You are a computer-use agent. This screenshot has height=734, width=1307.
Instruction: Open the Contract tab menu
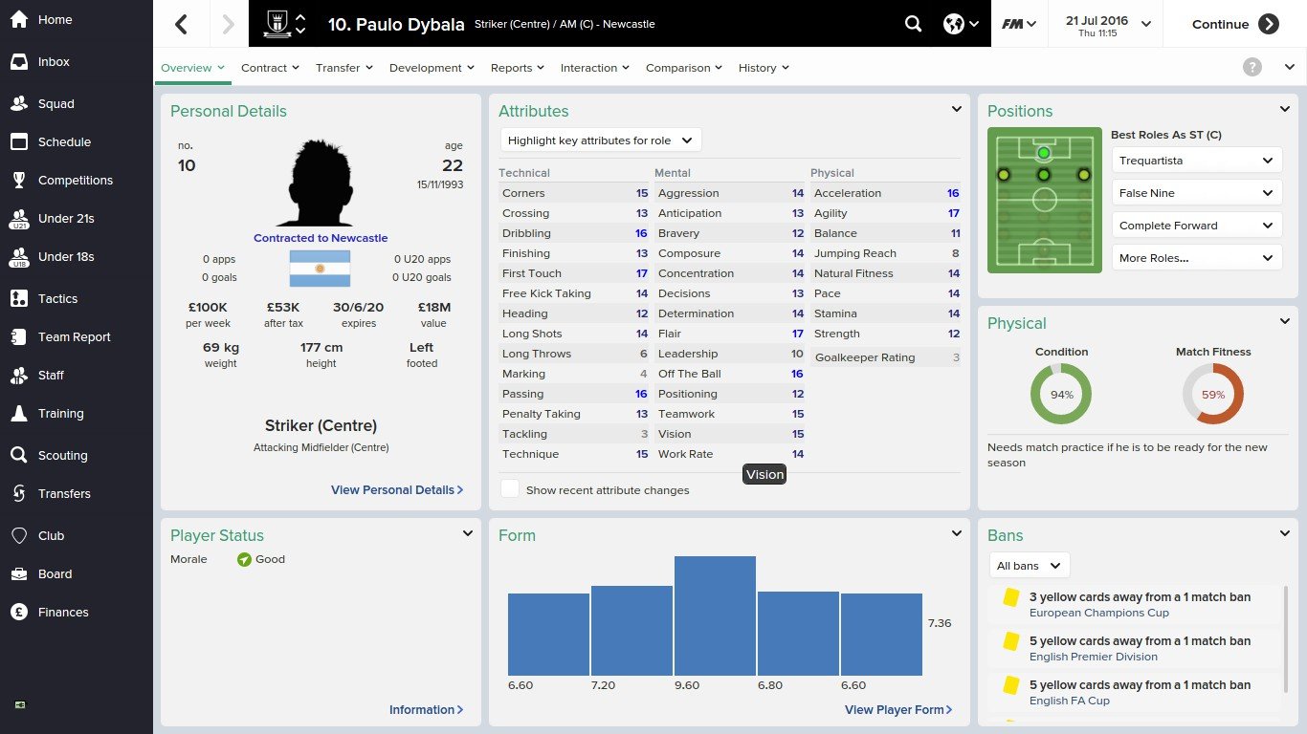[x=270, y=68]
